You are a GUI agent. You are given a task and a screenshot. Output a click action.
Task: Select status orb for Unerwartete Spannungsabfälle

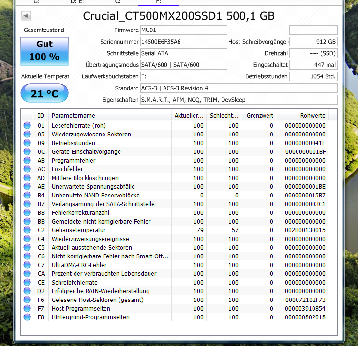27,186
